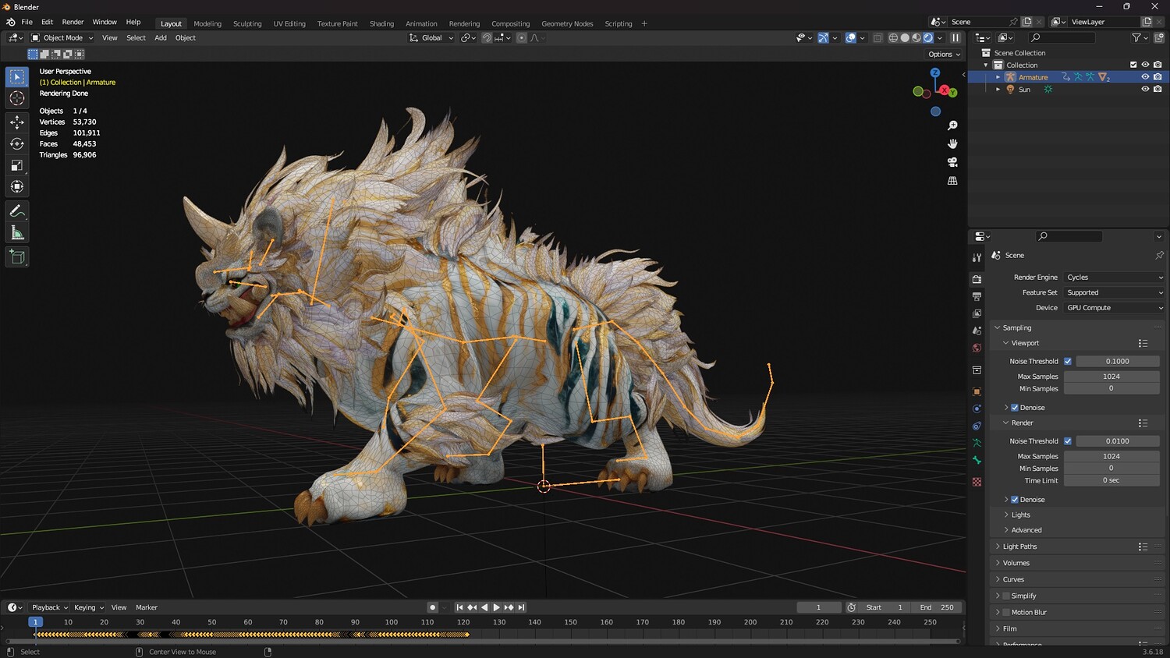Viewport: 1170px width, 658px height.
Task: Toggle camera view in viewport
Action: [x=952, y=162]
